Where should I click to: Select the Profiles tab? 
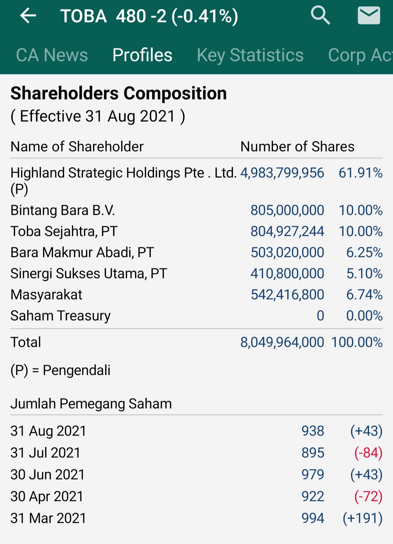[142, 55]
